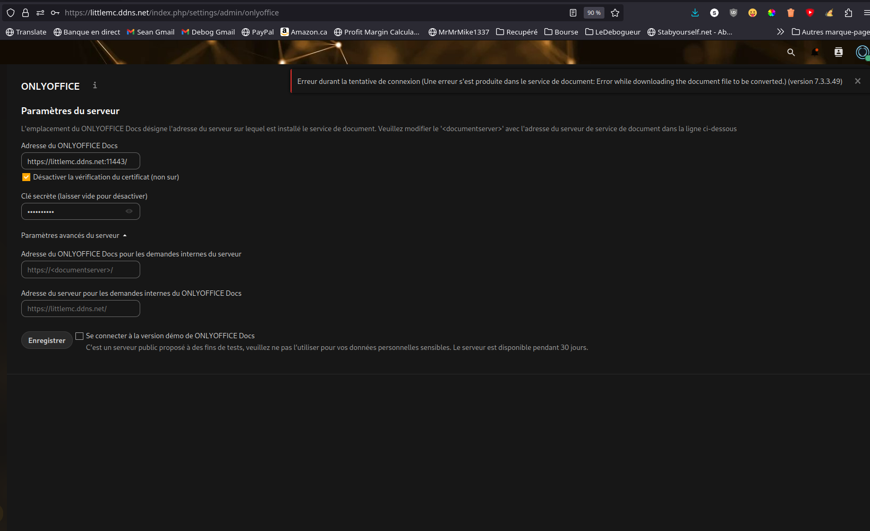Show more bookmarks with the chevron
The image size is (870, 531).
(780, 32)
